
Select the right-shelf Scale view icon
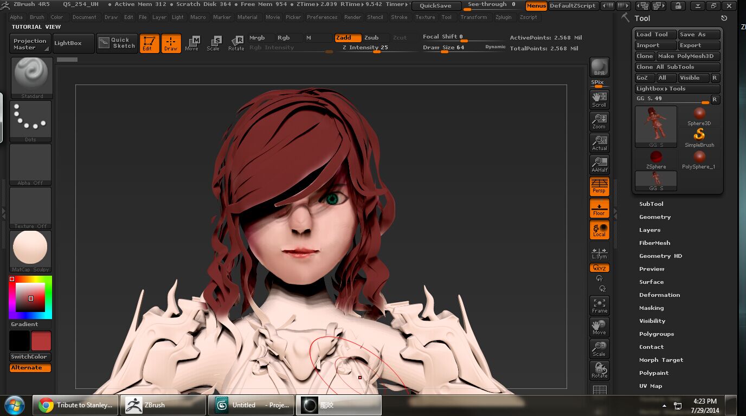click(599, 348)
